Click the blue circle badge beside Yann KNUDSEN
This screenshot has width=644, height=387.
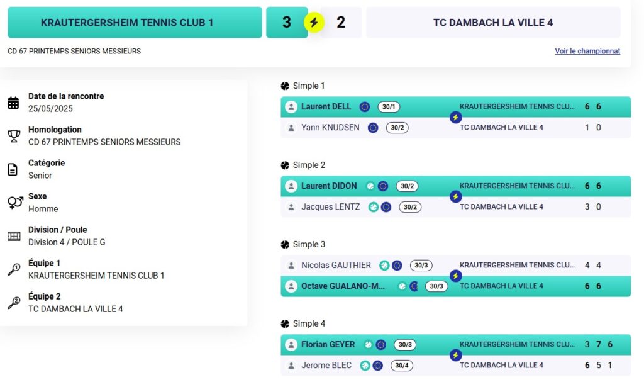(373, 128)
